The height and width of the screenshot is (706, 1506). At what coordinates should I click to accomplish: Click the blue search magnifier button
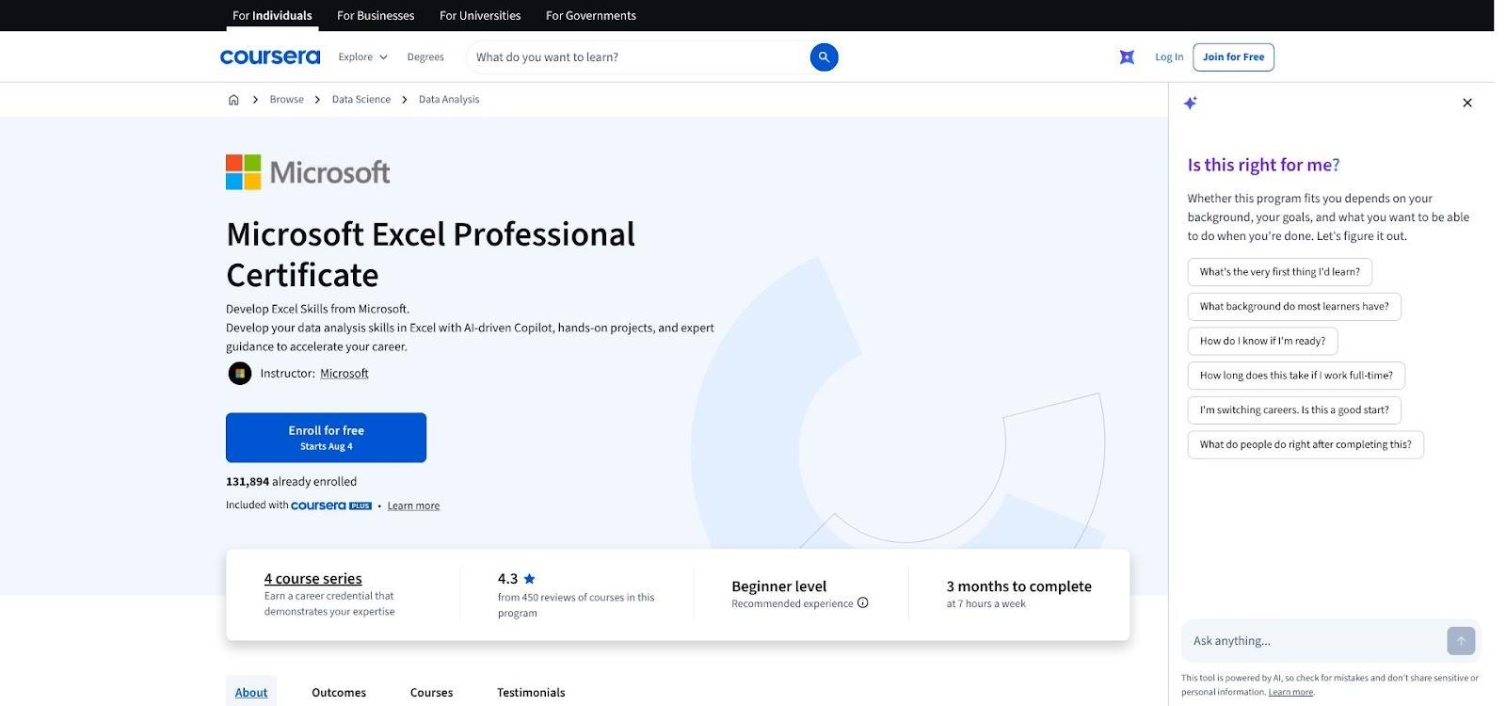(824, 57)
